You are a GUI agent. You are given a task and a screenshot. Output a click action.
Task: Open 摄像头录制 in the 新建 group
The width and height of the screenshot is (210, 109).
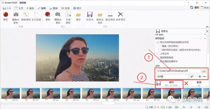tap(16, 18)
